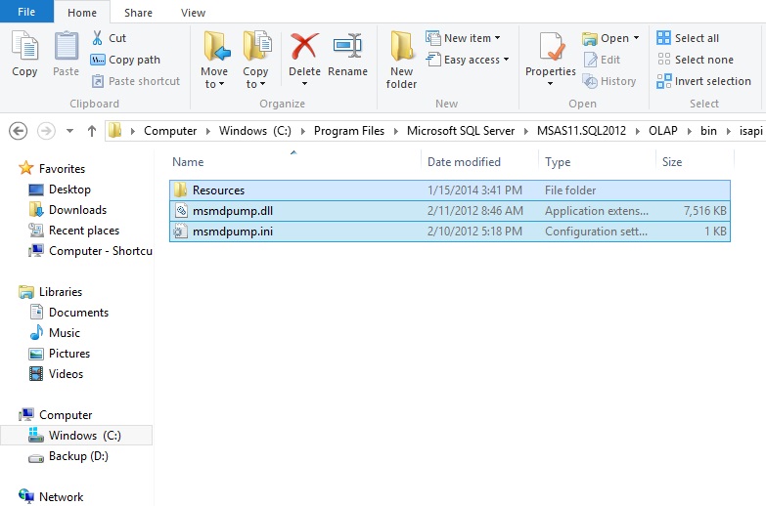The height and width of the screenshot is (506, 766).
Task: Sort by the Size column header
Action: [672, 162]
